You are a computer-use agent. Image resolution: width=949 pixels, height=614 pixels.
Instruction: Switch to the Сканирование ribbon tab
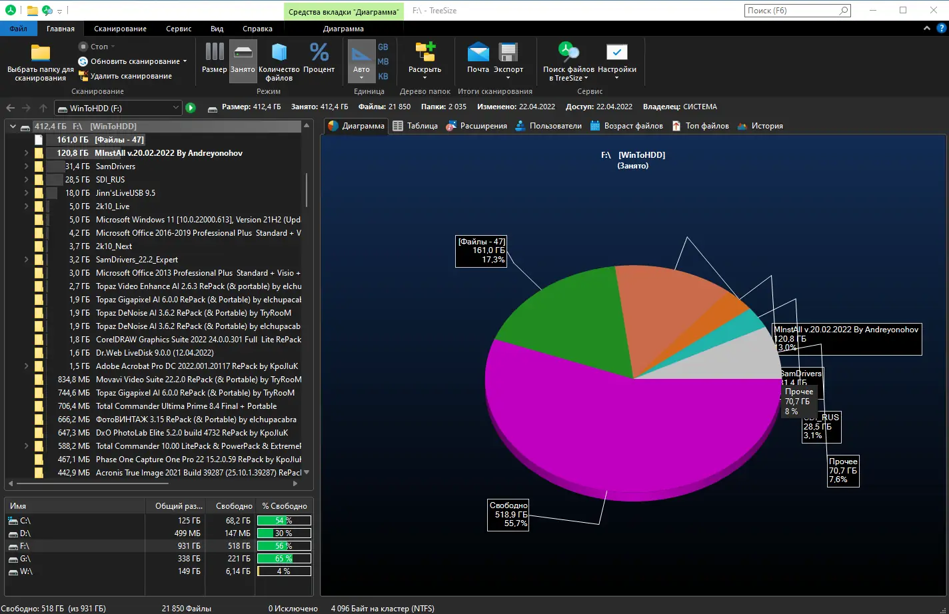[120, 29]
